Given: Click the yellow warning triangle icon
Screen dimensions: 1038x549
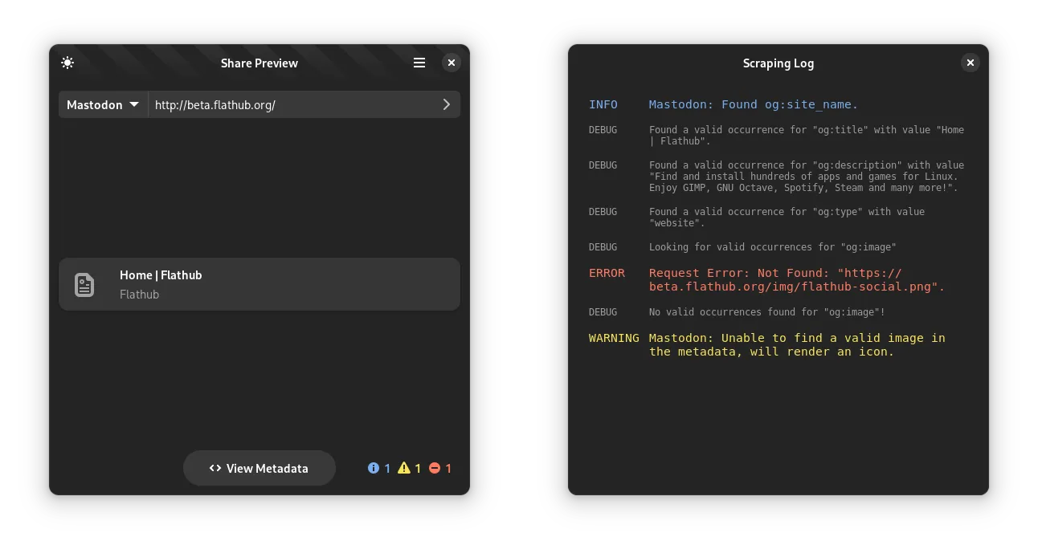Looking at the screenshot, I should point(404,468).
